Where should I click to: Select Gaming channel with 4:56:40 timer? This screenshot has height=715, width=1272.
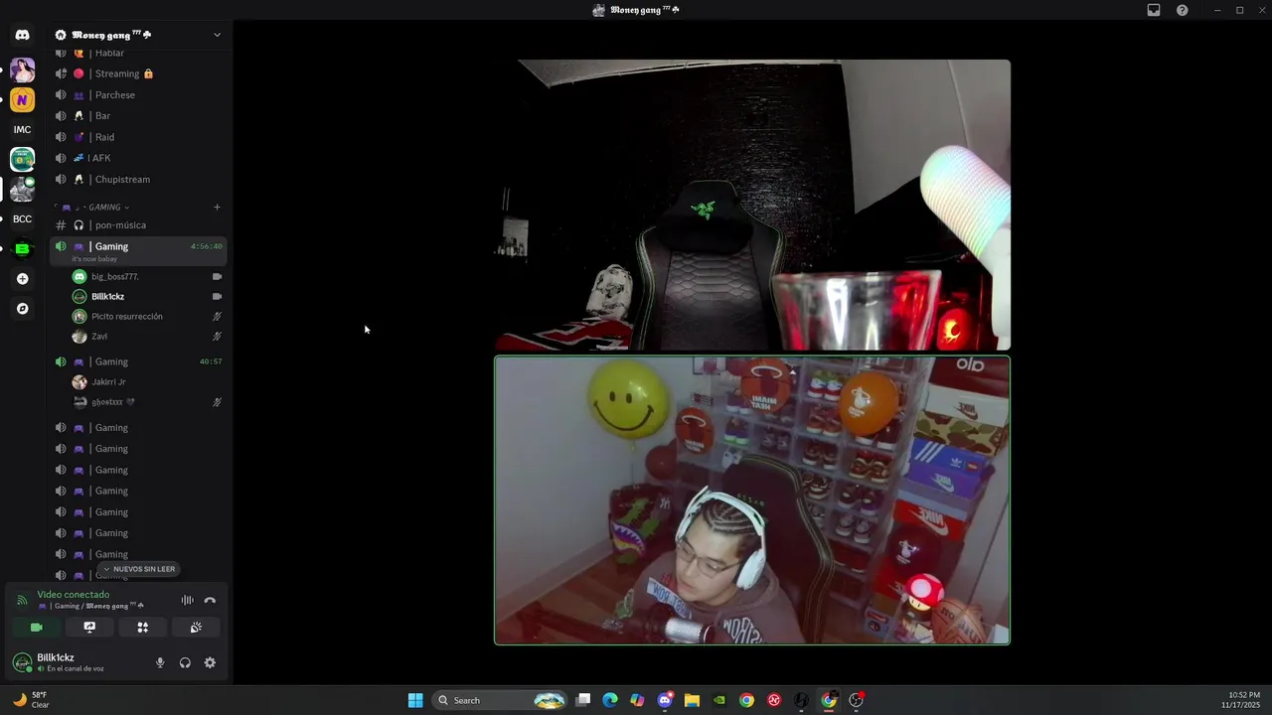pyautogui.click(x=139, y=250)
